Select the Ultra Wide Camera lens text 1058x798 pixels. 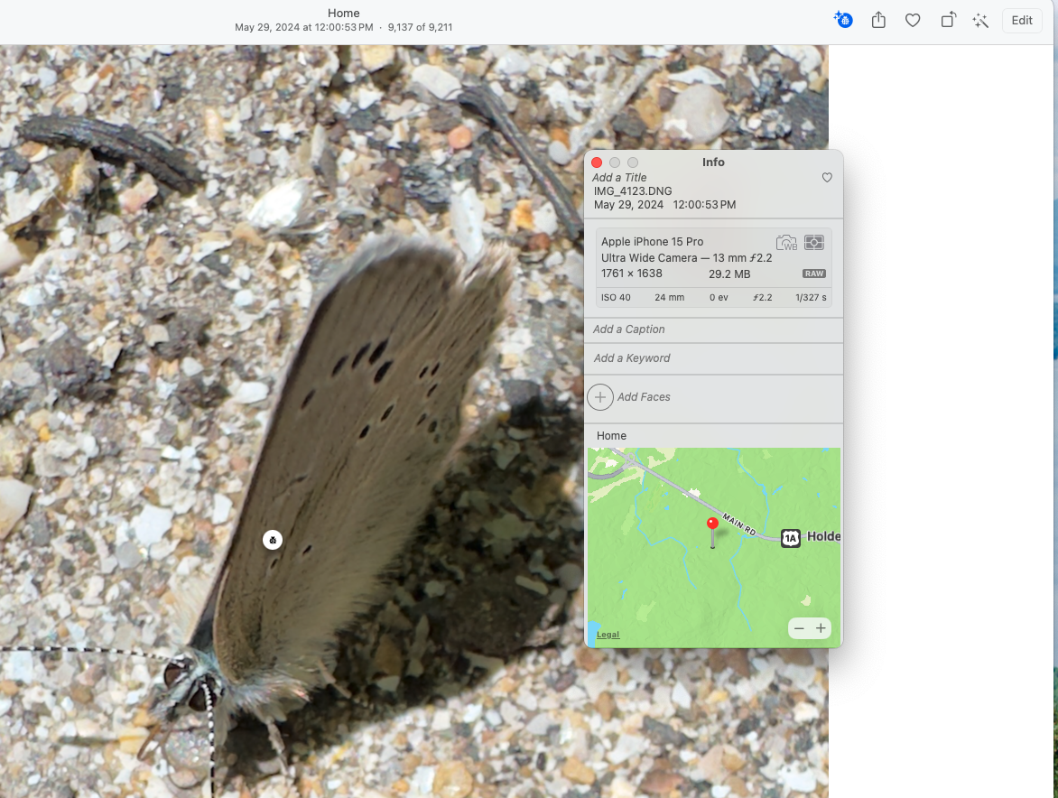click(x=687, y=257)
